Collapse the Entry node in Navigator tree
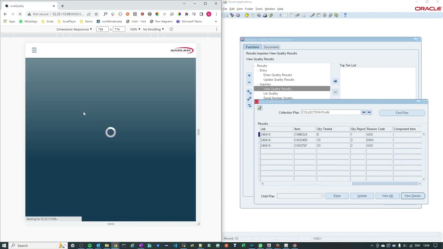443x249 pixels. coord(257,71)
